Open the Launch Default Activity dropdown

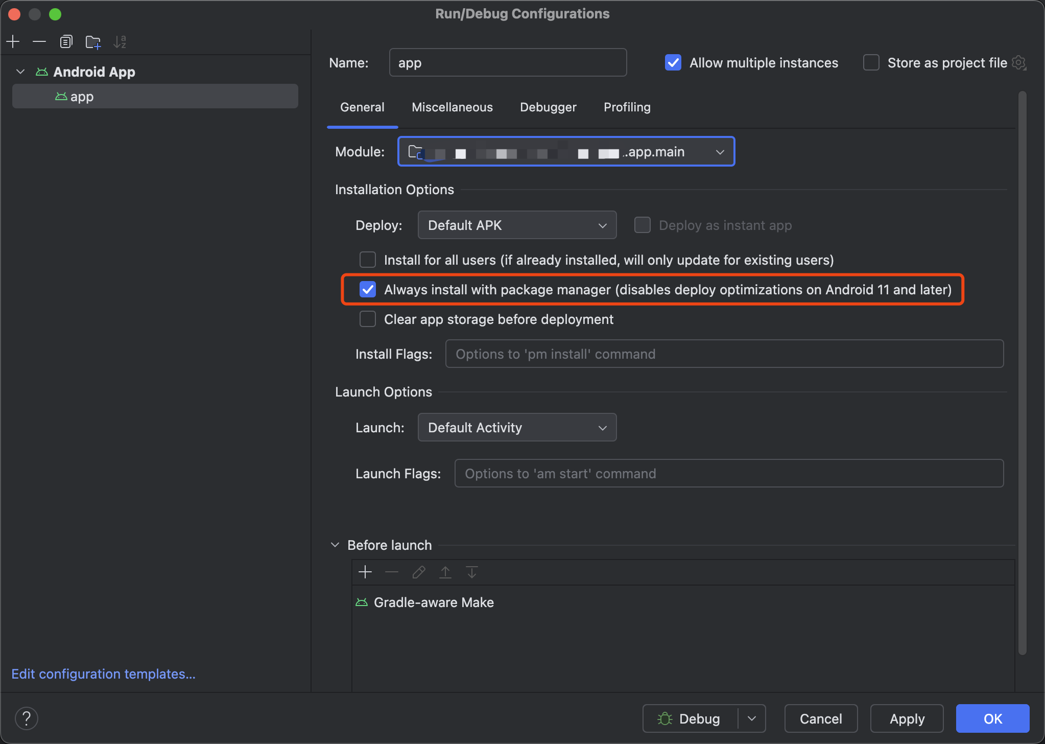click(517, 428)
